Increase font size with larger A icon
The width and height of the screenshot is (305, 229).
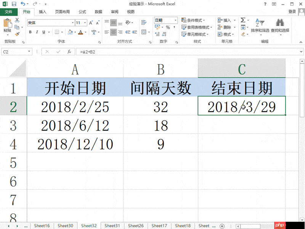pyautogui.click(x=91, y=23)
